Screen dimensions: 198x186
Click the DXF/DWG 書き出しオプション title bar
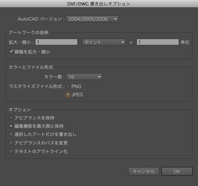pos(99,4)
